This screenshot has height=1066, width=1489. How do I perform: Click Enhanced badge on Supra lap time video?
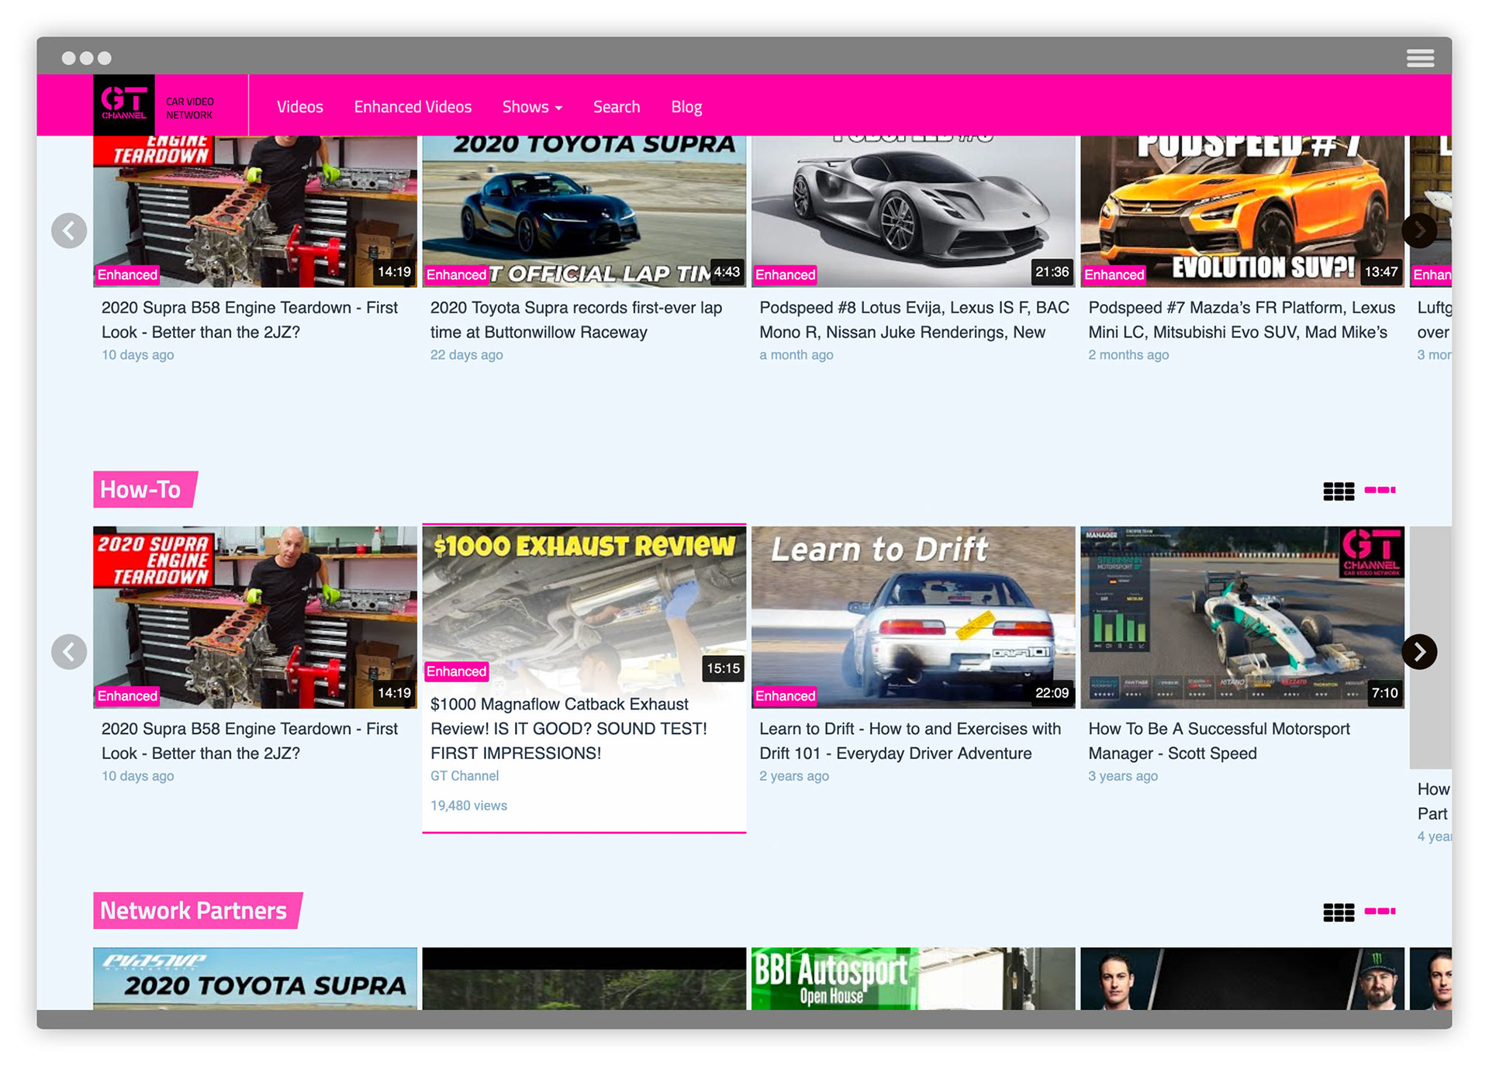click(456, 274)
